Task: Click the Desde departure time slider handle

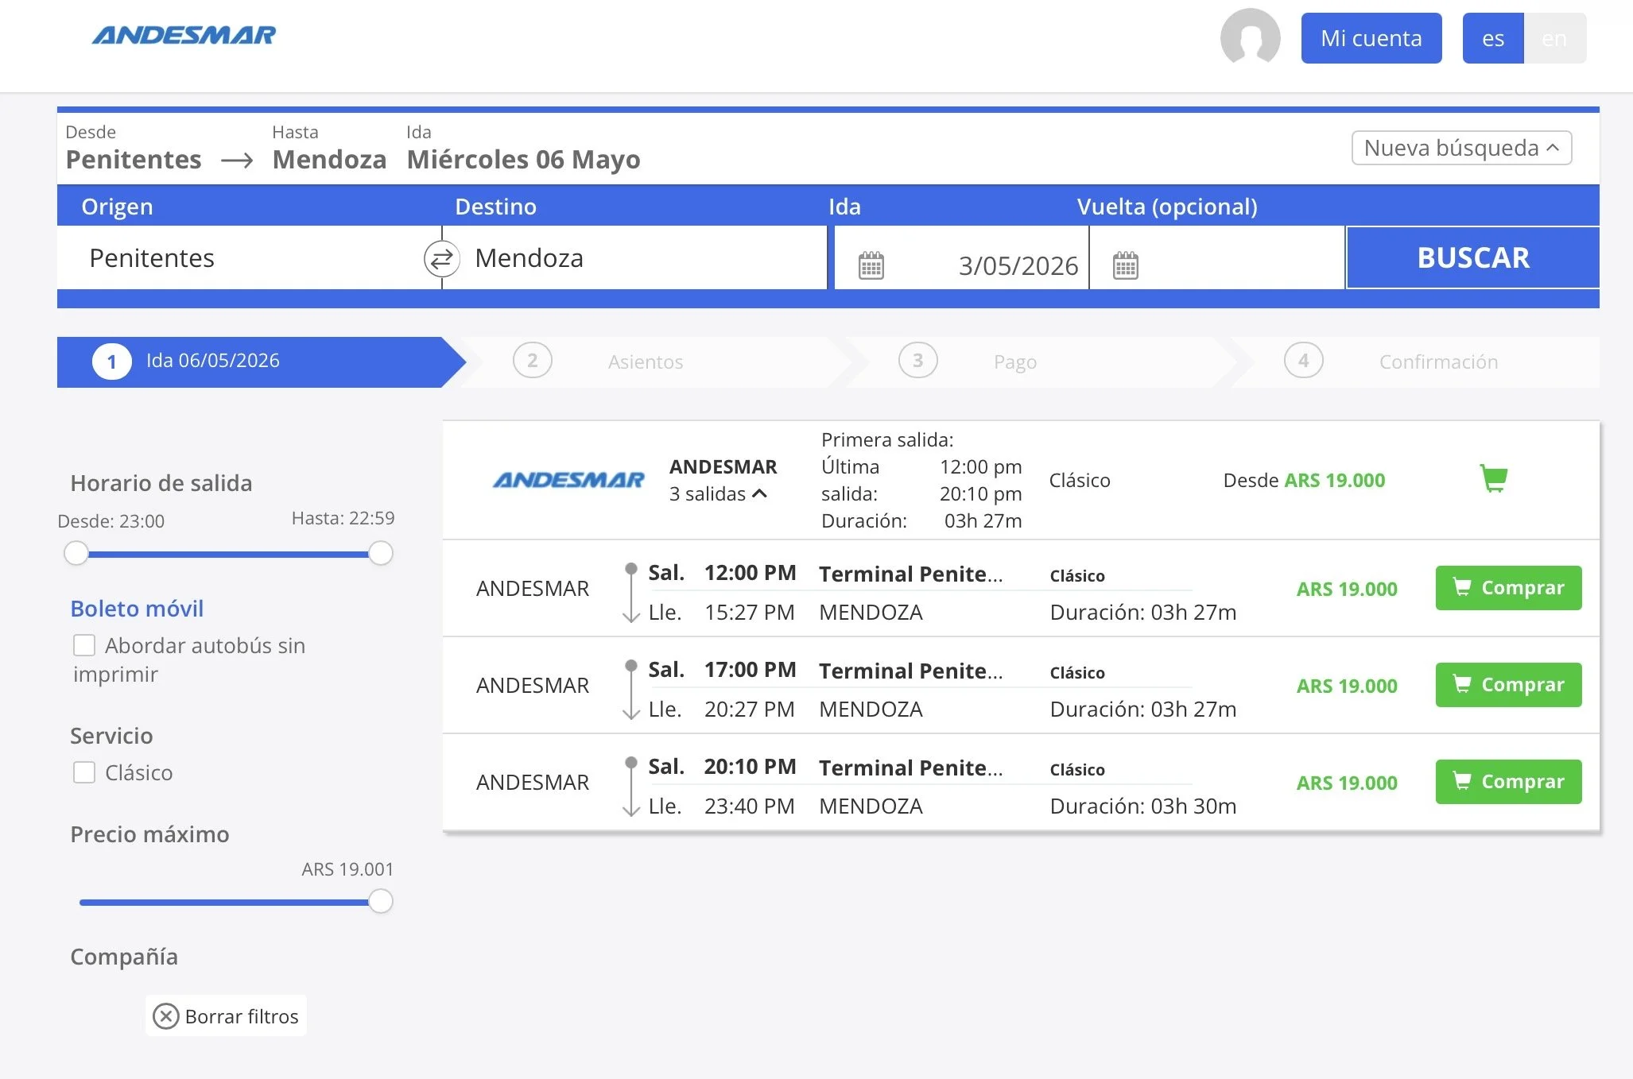Action: click(x=76, y=553)
